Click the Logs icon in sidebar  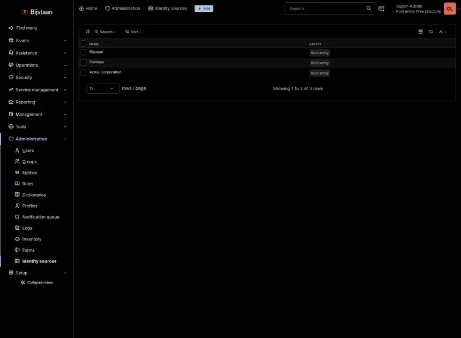pyautogui.click(x=17, y=228)
